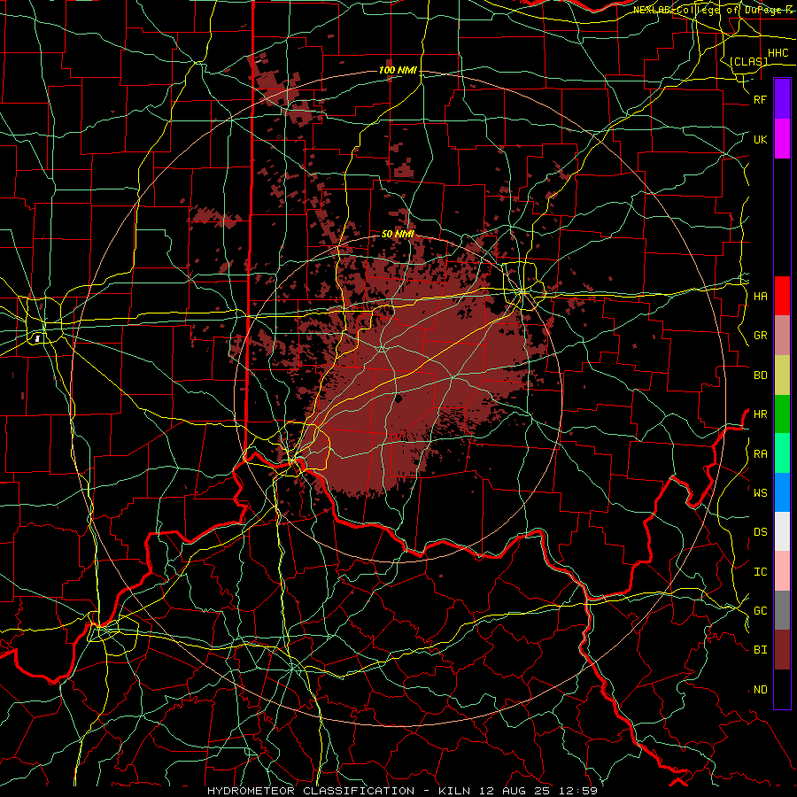Screen dimensions: 797x797
Task: Pick the gray GC legend swatch
Action: tap(782, 610)
